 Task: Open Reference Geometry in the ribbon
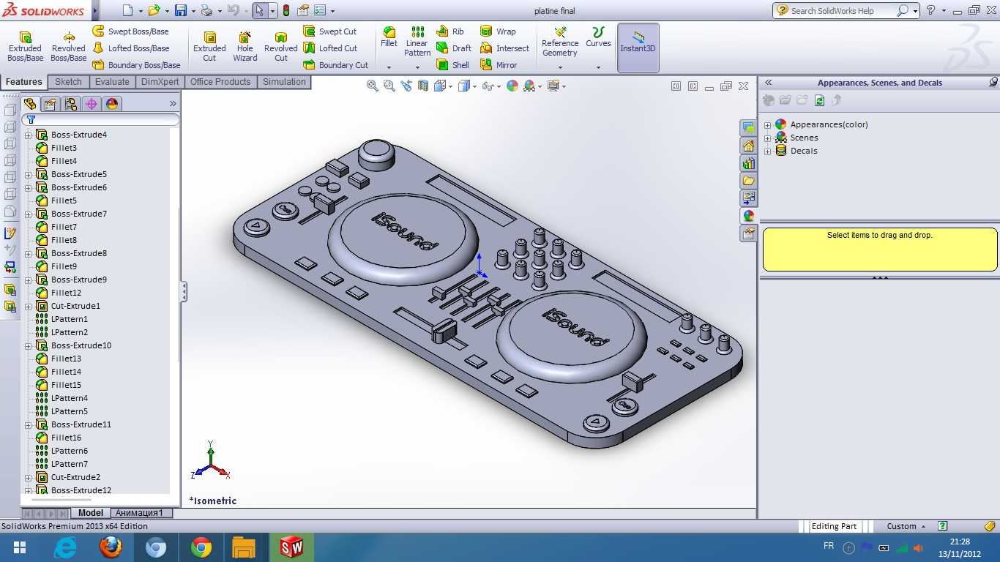[x=560, y=42]
